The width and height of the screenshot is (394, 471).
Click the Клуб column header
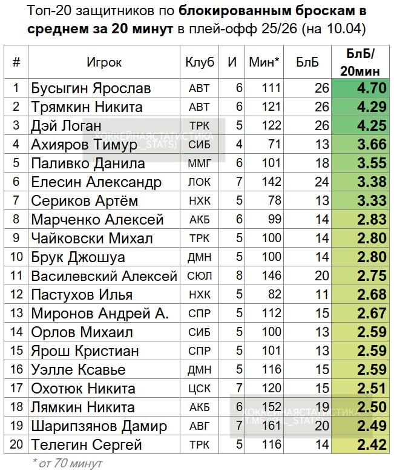200,62
